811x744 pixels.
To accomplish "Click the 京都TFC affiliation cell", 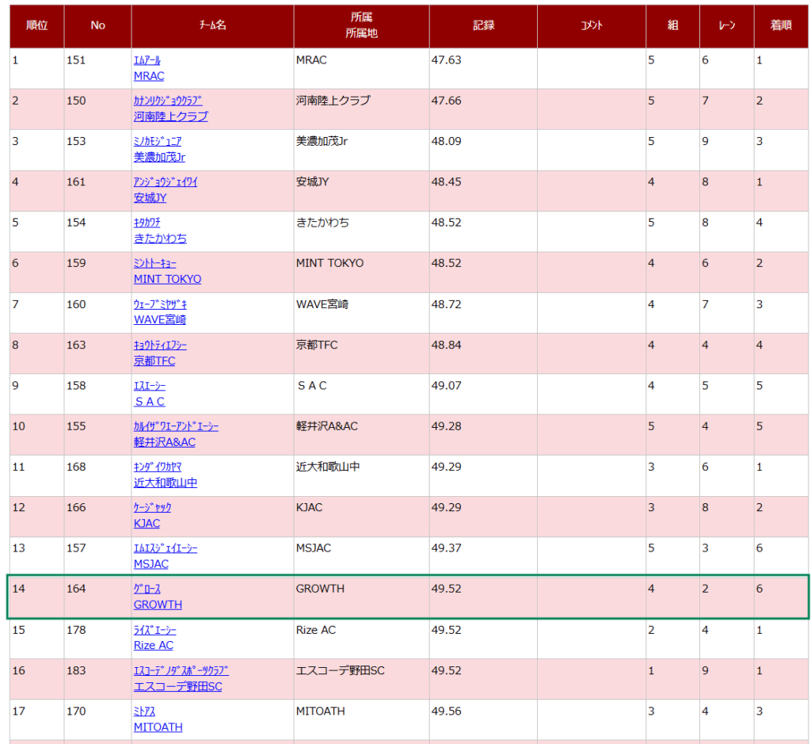I will tap(361, 353).
